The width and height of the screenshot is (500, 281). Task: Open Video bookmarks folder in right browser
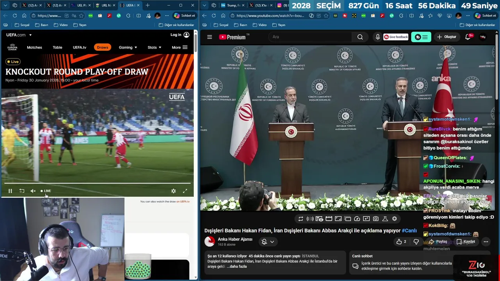(259, 25)
